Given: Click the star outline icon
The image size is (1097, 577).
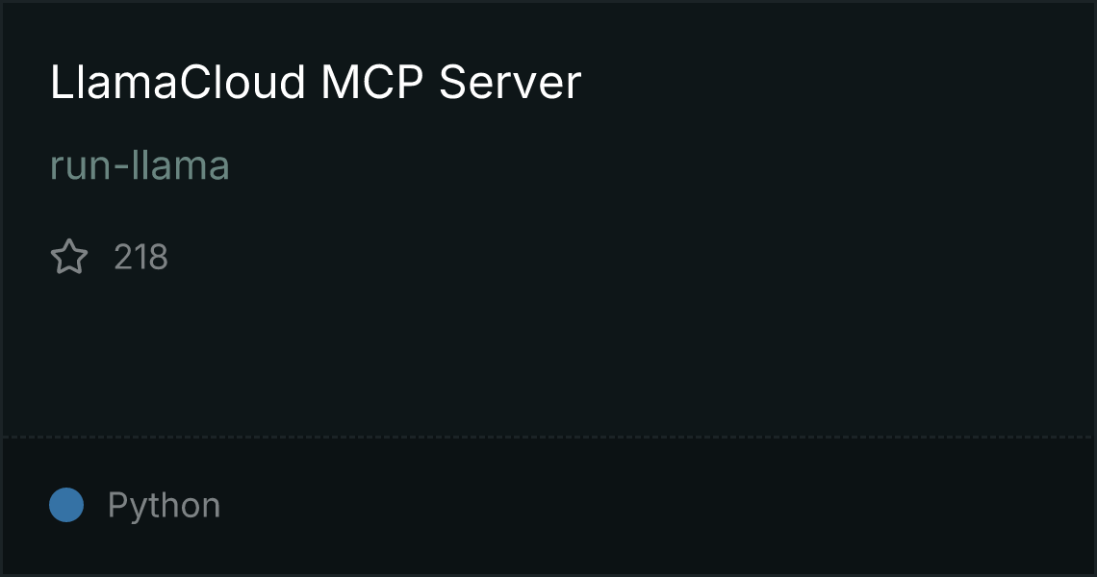Looking at the screenshot, I should click(69, 257).
